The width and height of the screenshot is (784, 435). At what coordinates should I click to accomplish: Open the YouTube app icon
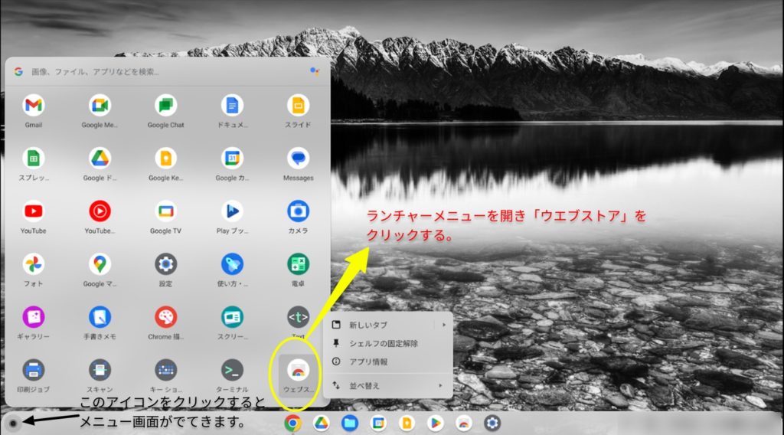pyautogui.click(x=33, y=211)
